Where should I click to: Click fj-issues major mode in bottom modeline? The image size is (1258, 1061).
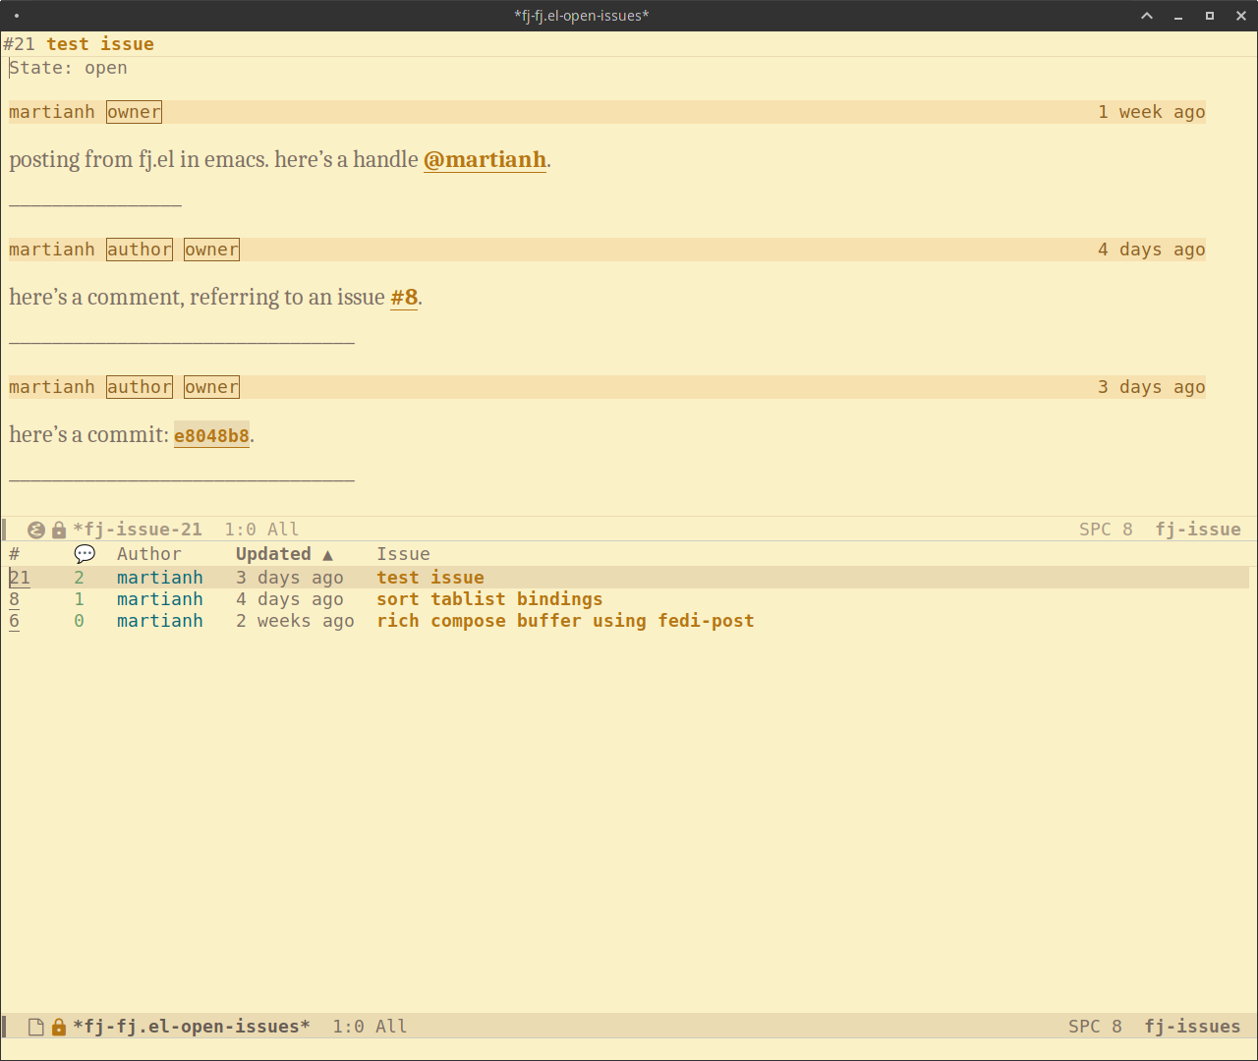tap(1191, 1027)
